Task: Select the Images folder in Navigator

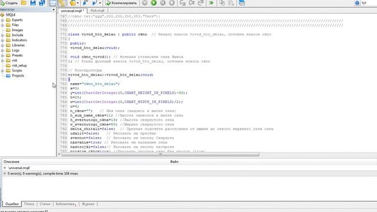Action: click(17, 30)
